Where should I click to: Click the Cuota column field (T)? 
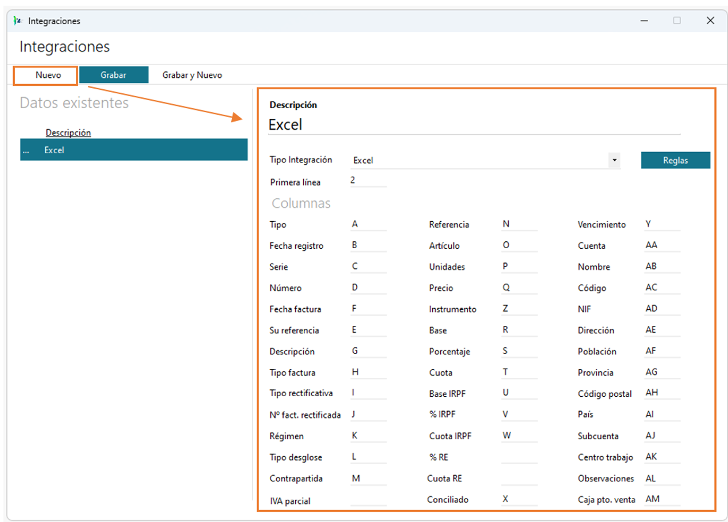pyautogui.click(x=519, y=372)
